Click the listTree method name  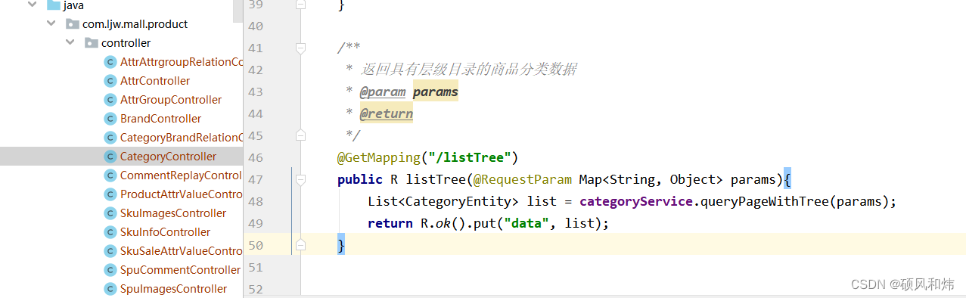[x=436, y=179]
